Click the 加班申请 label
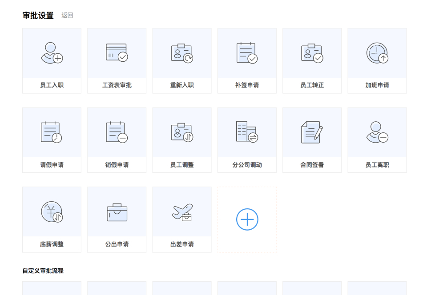This screenshot has width=427, height=295. 377,85
